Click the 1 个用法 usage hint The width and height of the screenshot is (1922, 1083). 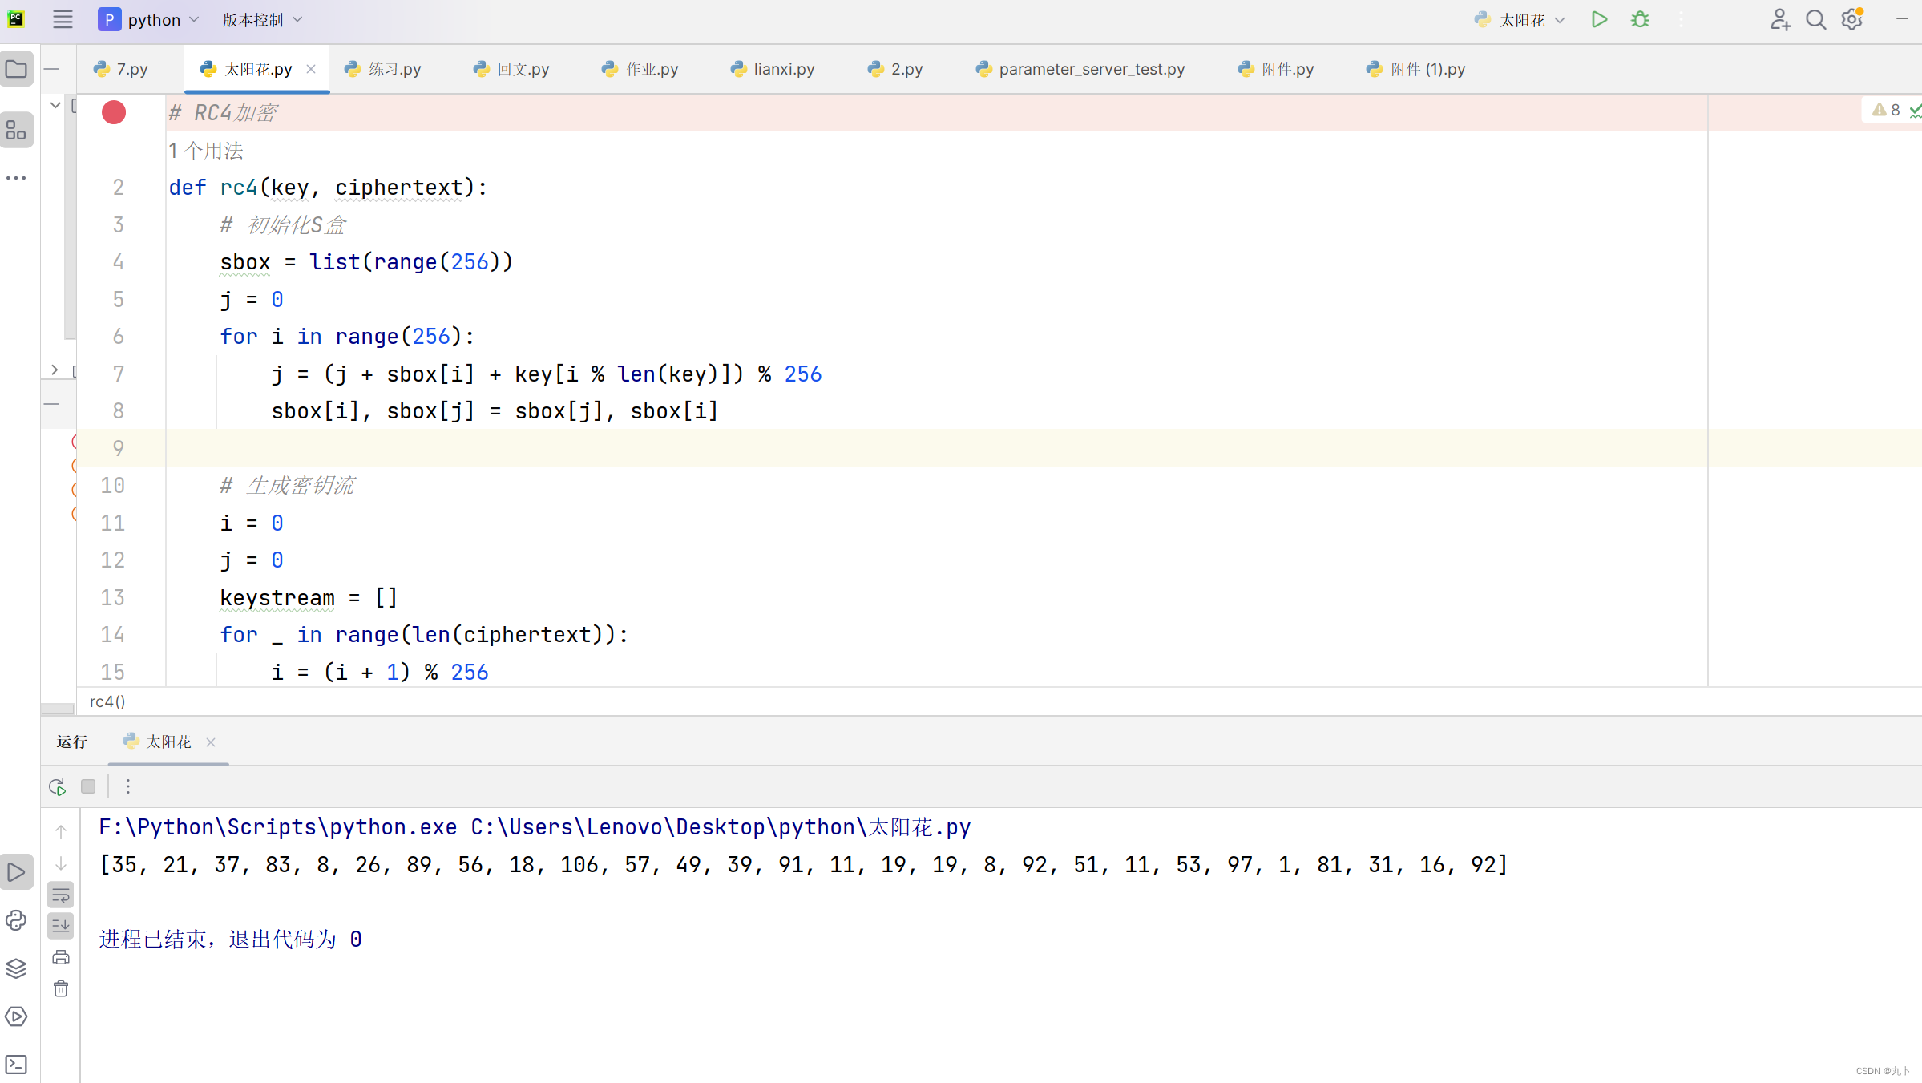[206, 150]
